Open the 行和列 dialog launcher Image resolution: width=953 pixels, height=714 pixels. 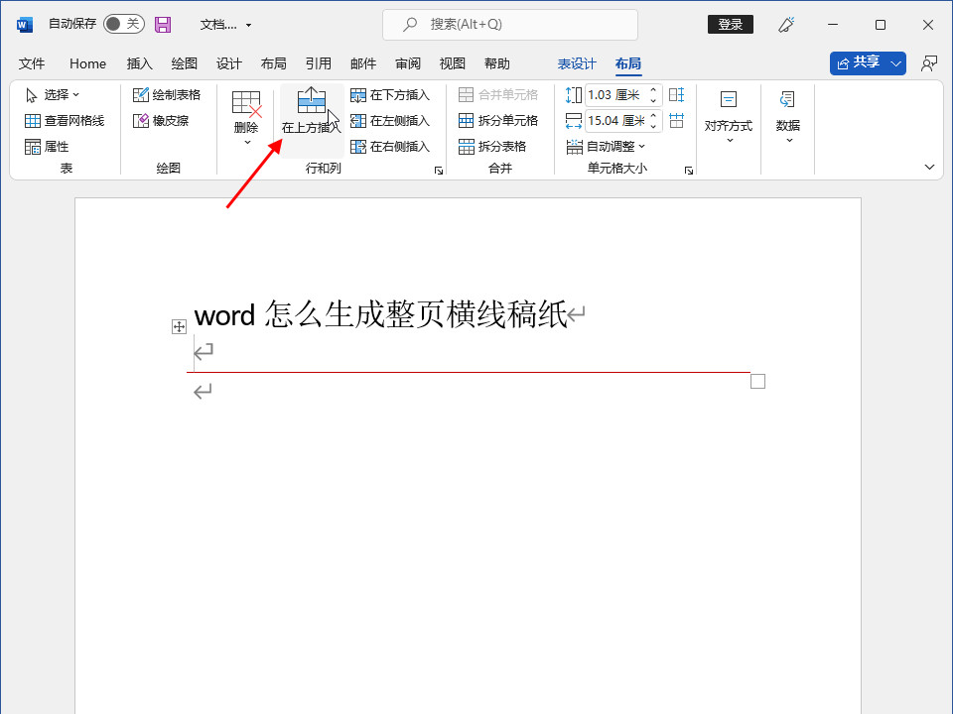pos(438,171)
